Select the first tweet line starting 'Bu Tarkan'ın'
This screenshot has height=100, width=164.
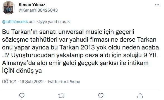coord(68,32)
